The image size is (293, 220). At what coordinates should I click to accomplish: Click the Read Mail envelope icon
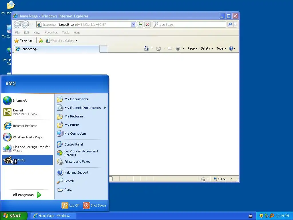(x=170, y=48)
